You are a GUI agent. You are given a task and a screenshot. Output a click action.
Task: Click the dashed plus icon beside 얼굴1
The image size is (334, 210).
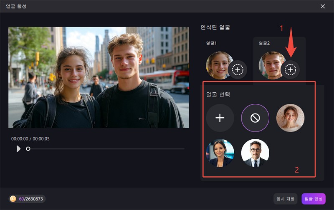[x=238, y=70]
